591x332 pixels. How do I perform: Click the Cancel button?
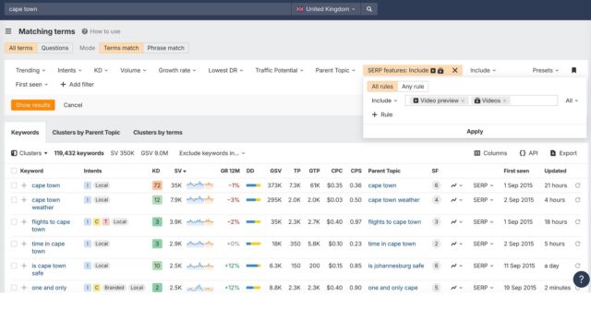tap(73, 105)
